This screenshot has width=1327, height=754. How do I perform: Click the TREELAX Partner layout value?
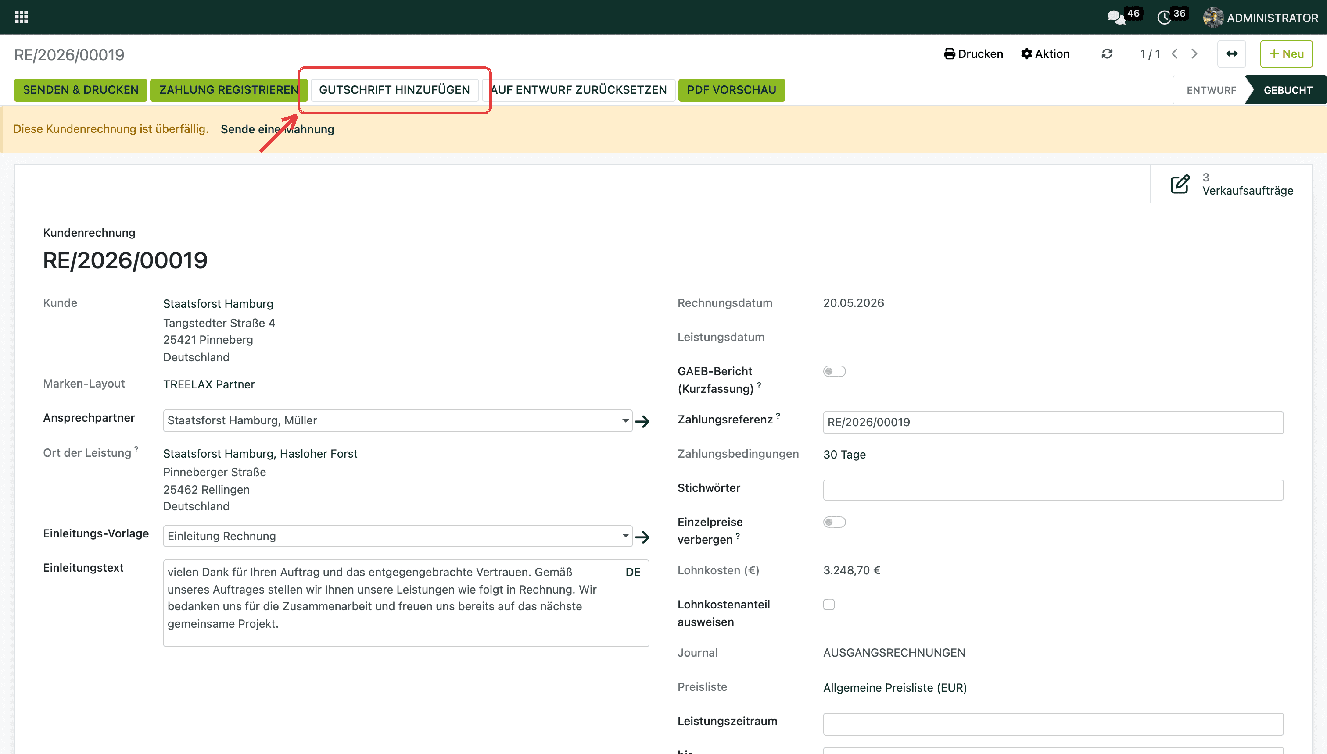[209, 384]
